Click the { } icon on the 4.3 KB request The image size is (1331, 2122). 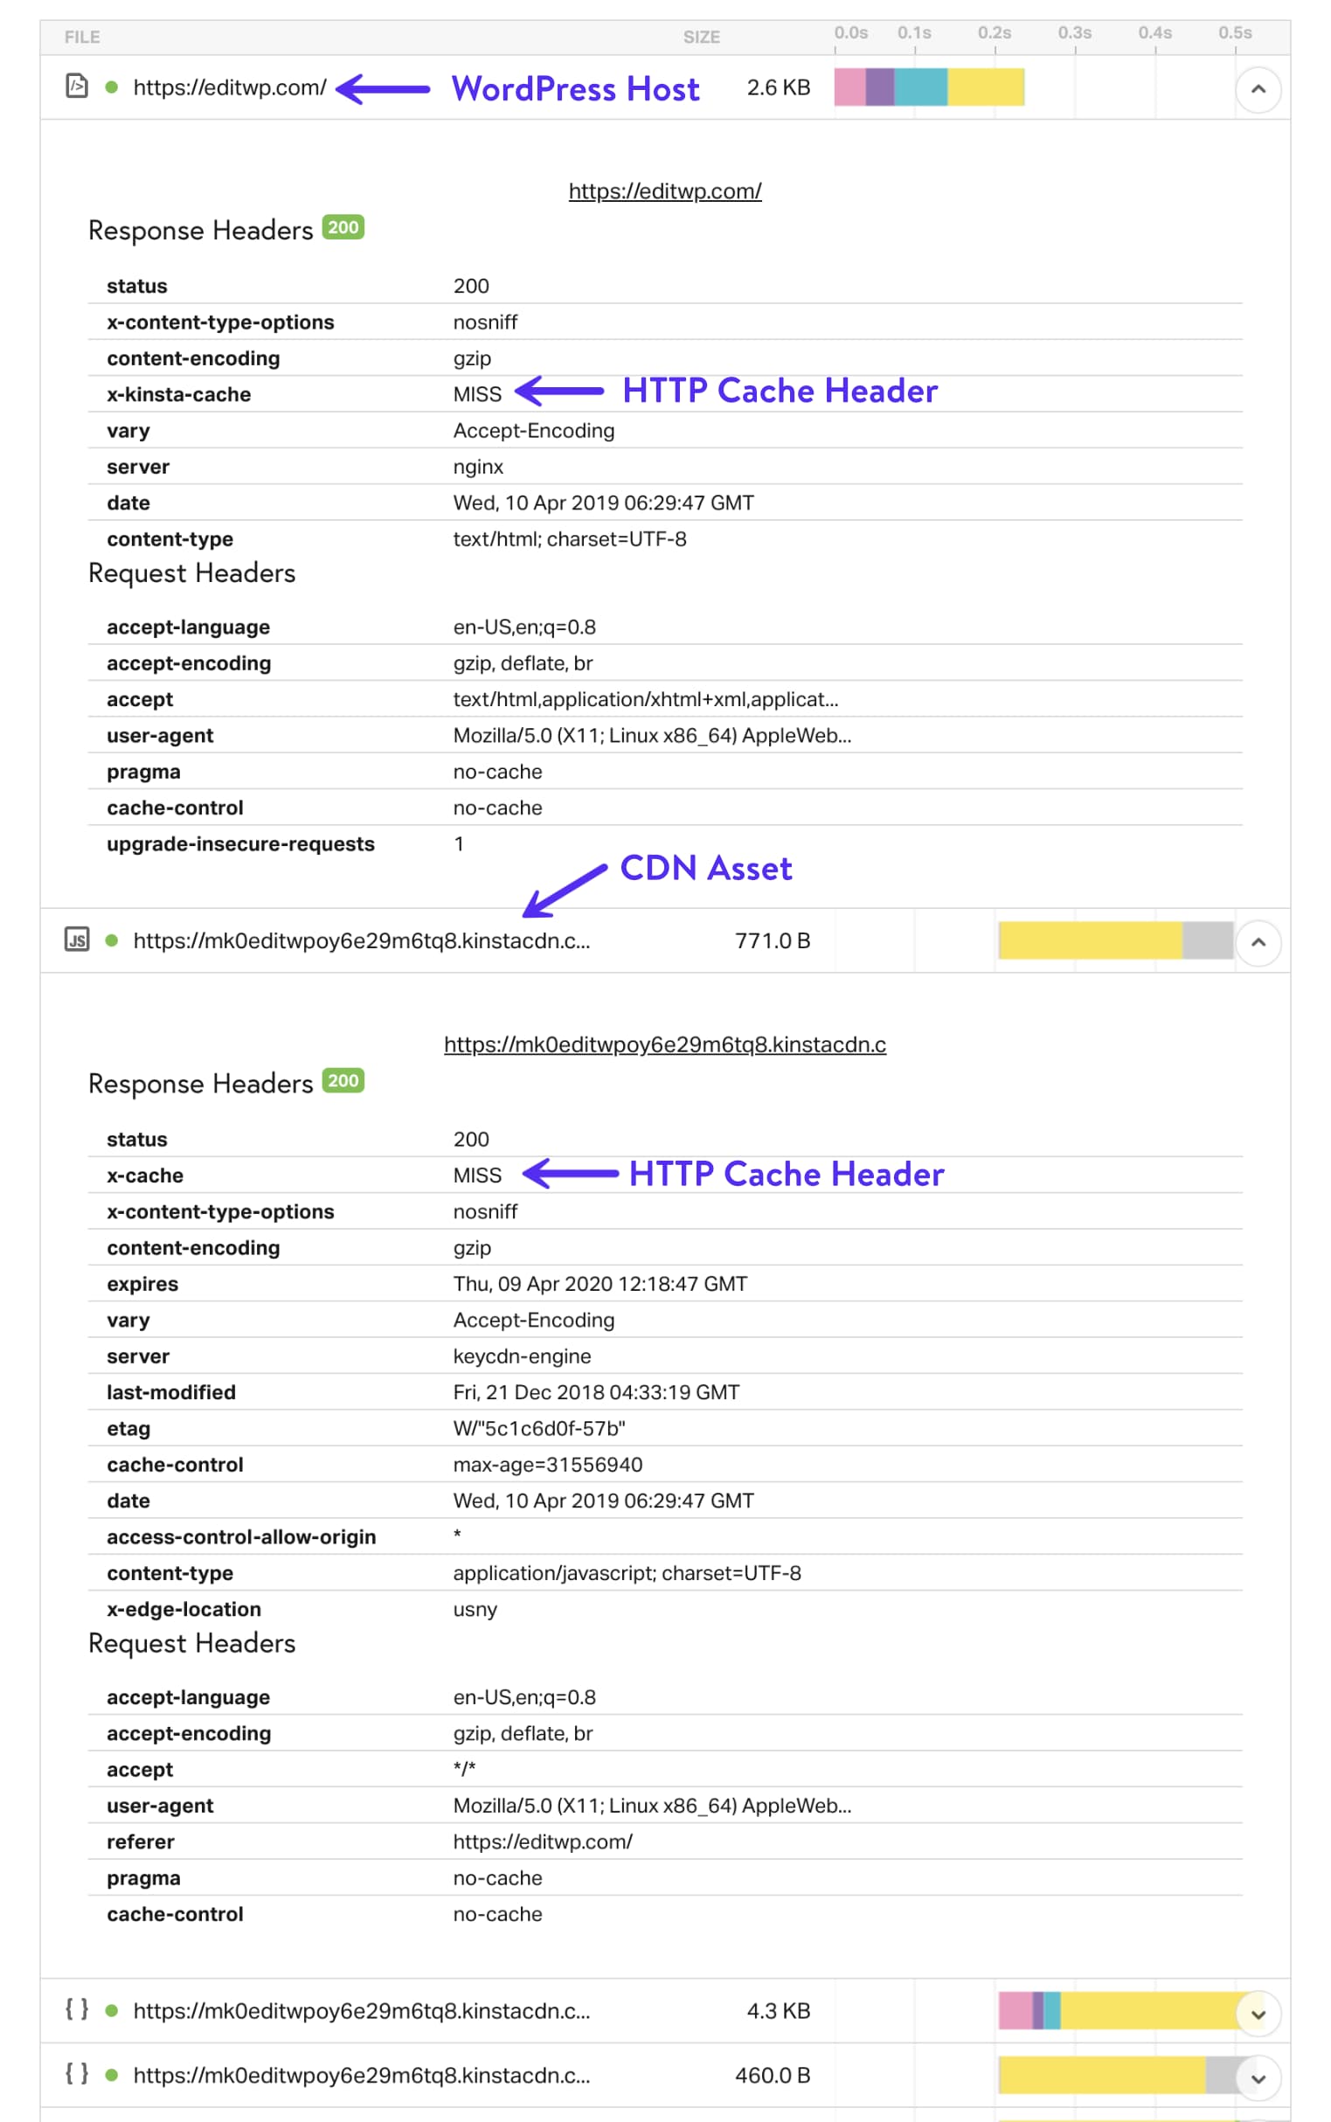pos(77,2011)
